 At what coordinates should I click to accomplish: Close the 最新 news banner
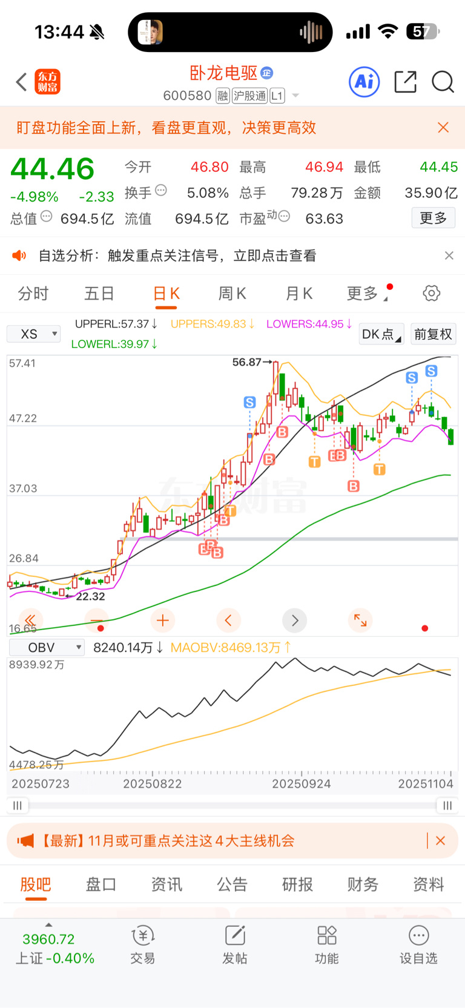(x=441, y=841)
